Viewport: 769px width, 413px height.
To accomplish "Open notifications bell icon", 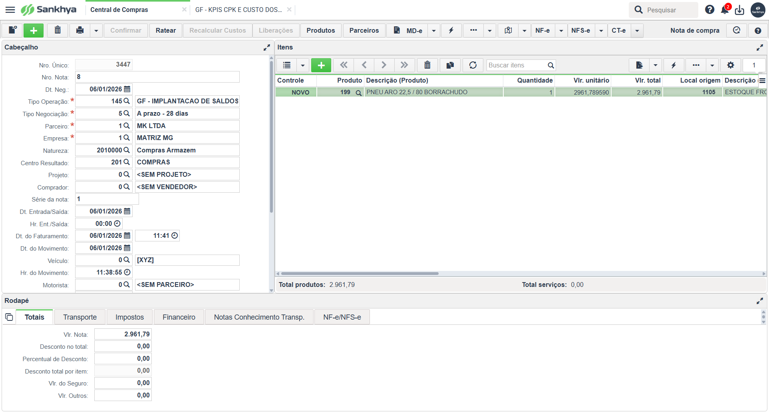I will click(x=725, y=10).
